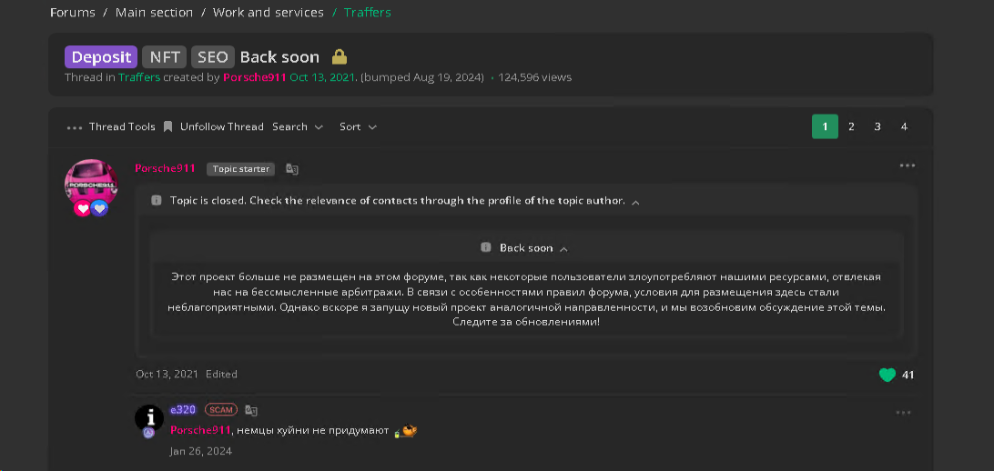Collapse the 'Topic is closed' notice
Viewport: 994px width, 471px height.
(x=635, y=202)
